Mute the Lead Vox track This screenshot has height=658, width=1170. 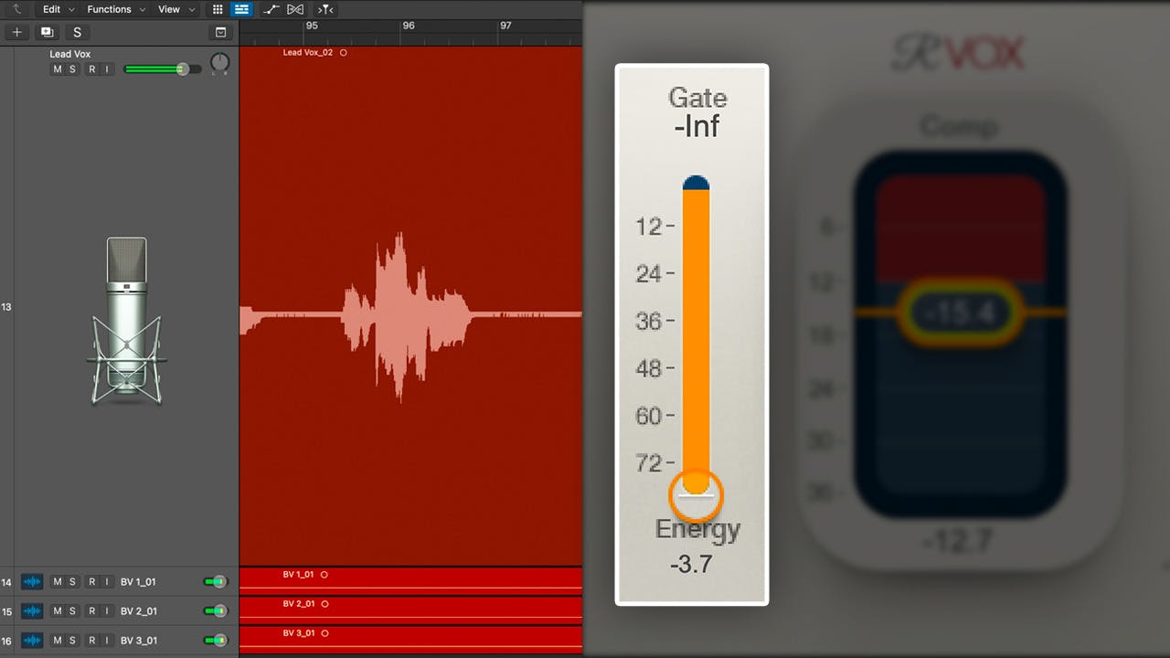(x=57, y=69)
